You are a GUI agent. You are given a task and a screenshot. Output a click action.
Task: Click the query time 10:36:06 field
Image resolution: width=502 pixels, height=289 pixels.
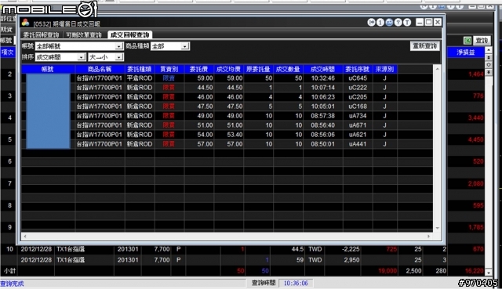coord(296,284)
